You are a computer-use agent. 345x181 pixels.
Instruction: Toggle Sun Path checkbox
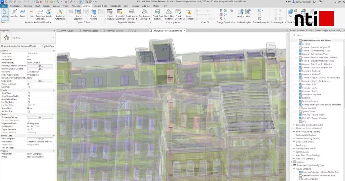click(x=28, y=87)
